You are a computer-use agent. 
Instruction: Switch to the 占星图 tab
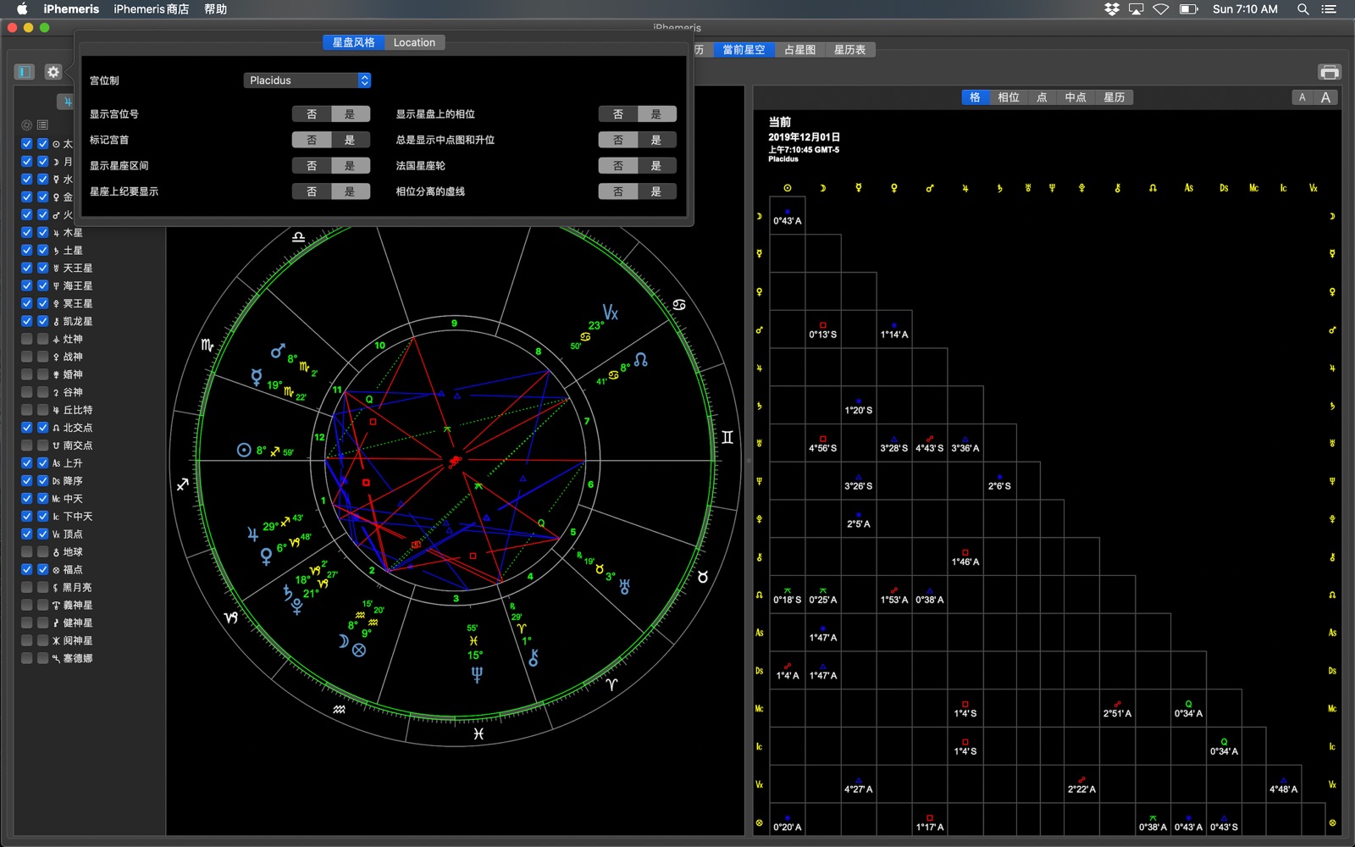[x=799, y=50]
